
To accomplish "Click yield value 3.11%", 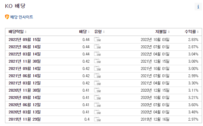I will click(x=193, y=90).
